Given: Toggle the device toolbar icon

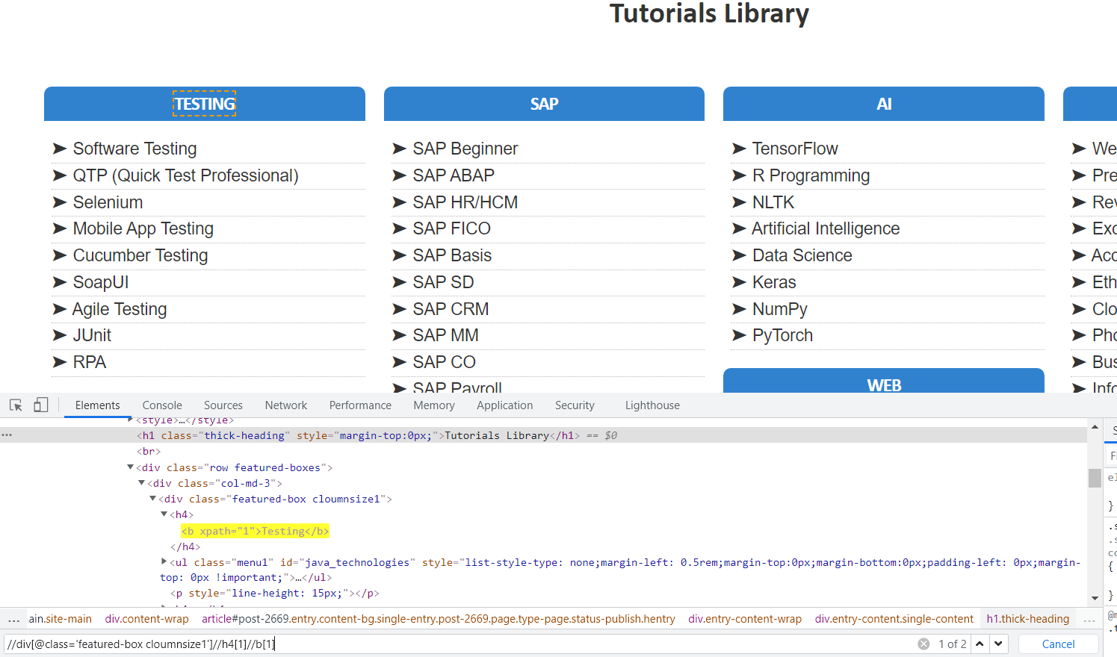Looking at the screenshot, I should (x=41, y=405).
